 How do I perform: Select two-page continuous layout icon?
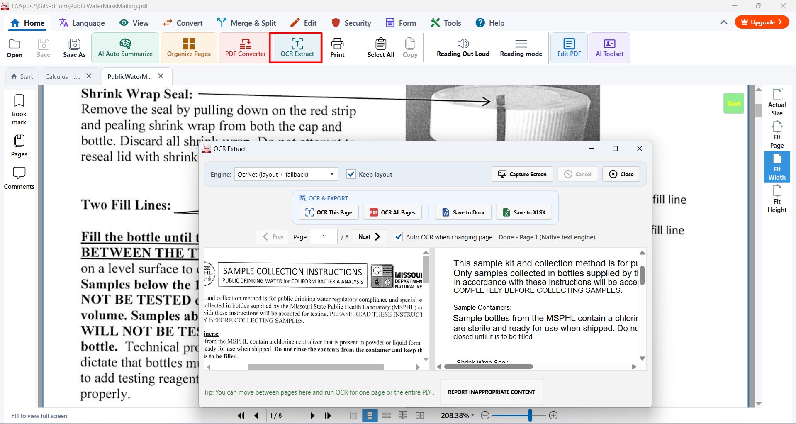click(x=403, y=415)
